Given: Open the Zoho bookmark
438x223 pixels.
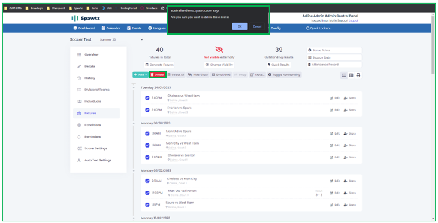Looking at the screenshot, I should 92,8.
